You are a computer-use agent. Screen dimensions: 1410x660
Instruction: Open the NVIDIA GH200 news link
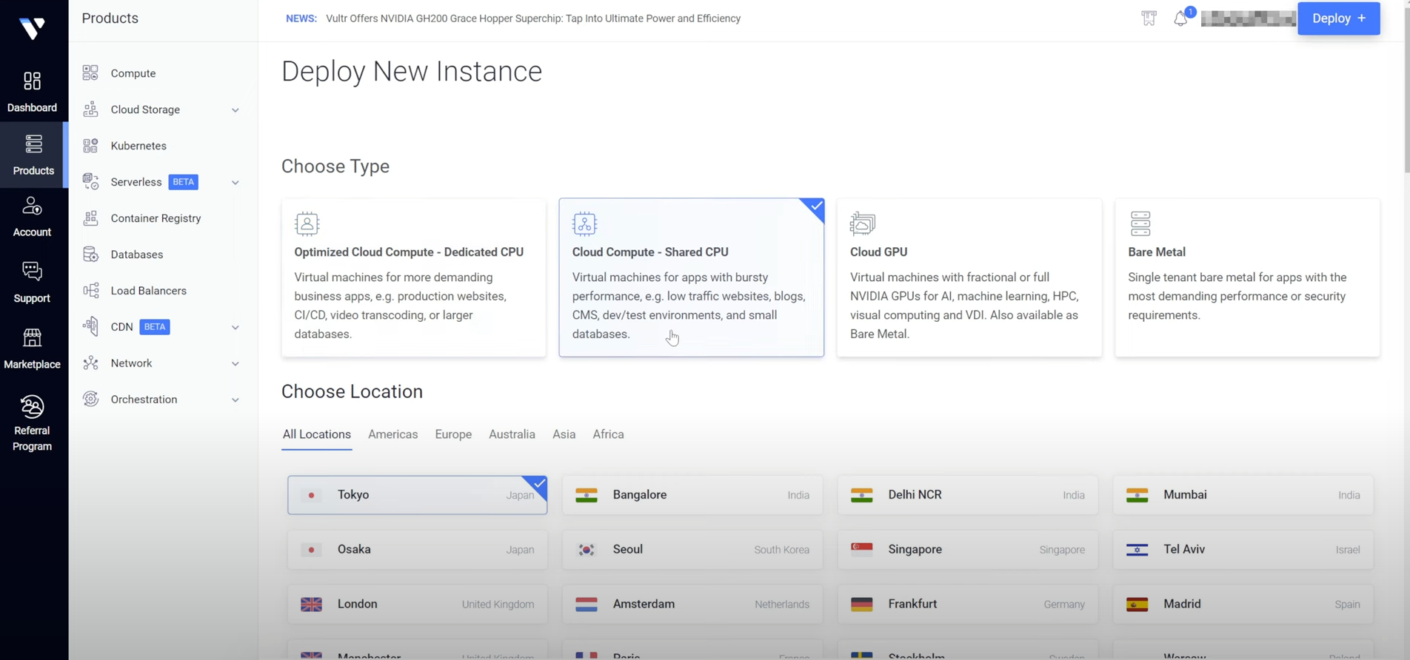(x=532, y=18)
